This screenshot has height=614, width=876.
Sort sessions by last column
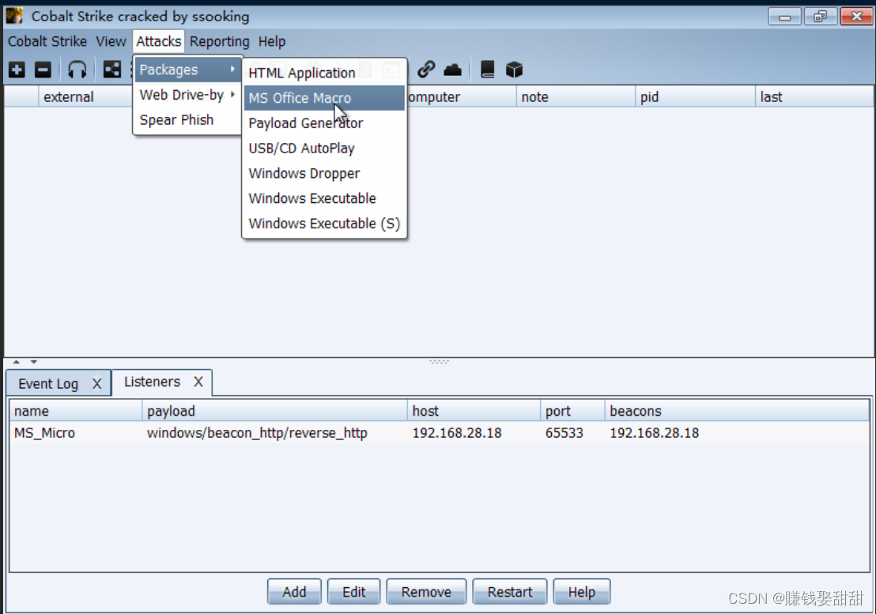(814, 96)
